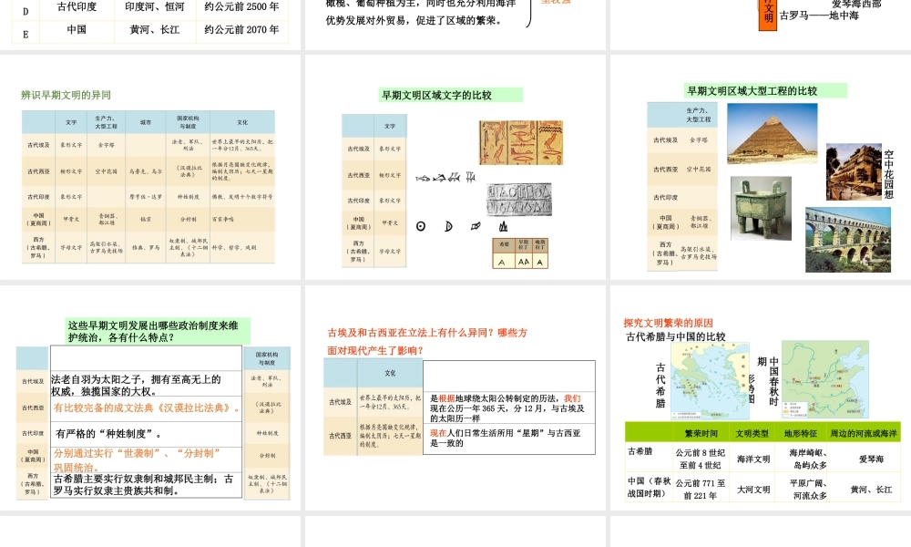This screenshot has height=547, width=911.
Task: Click the orange text "世袭制"、"分封制"
Action: [x=138, y=459]
